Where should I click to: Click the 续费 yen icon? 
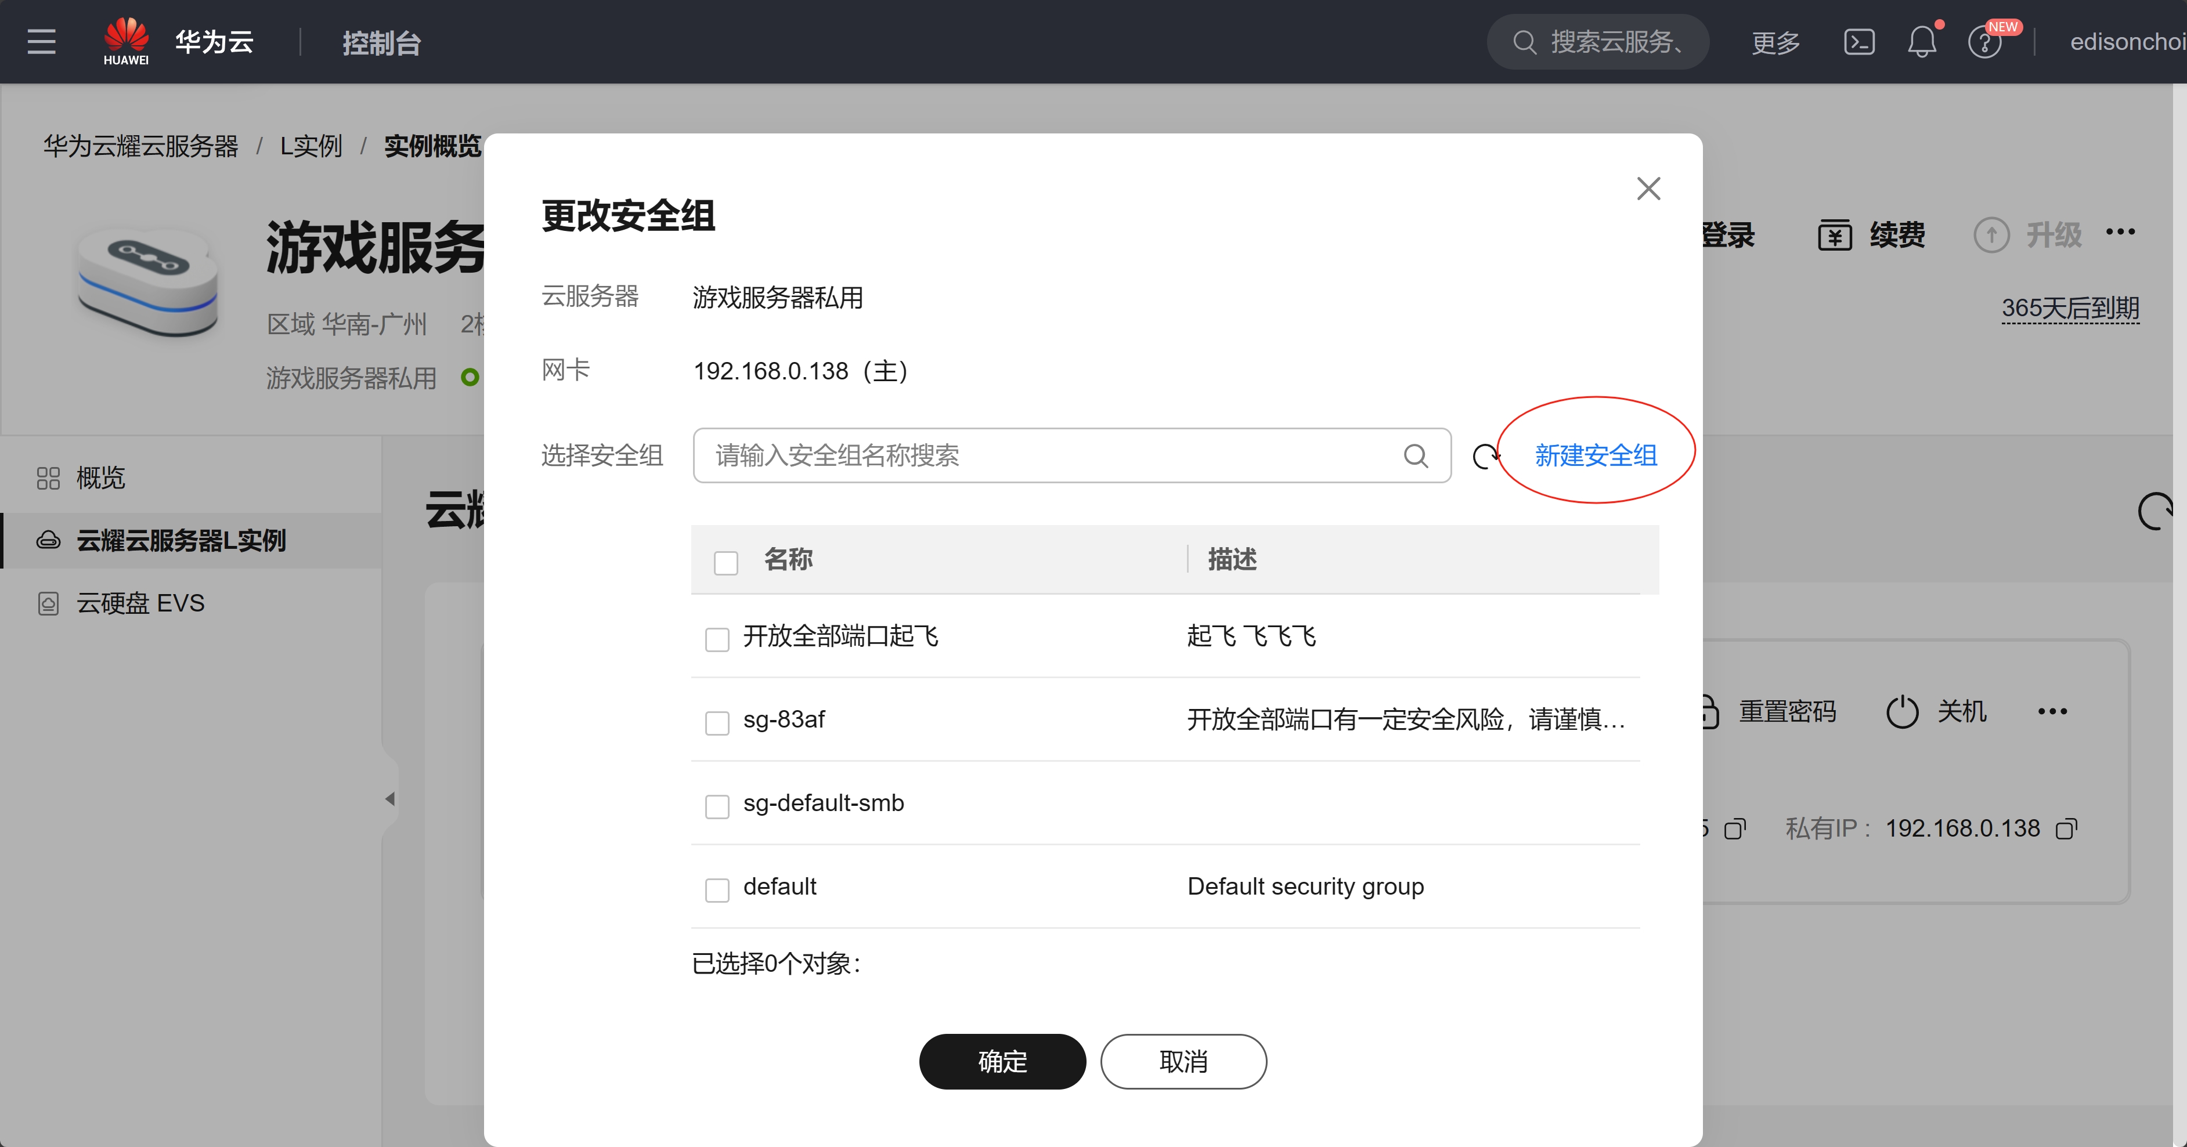(x=1835, y=235)
